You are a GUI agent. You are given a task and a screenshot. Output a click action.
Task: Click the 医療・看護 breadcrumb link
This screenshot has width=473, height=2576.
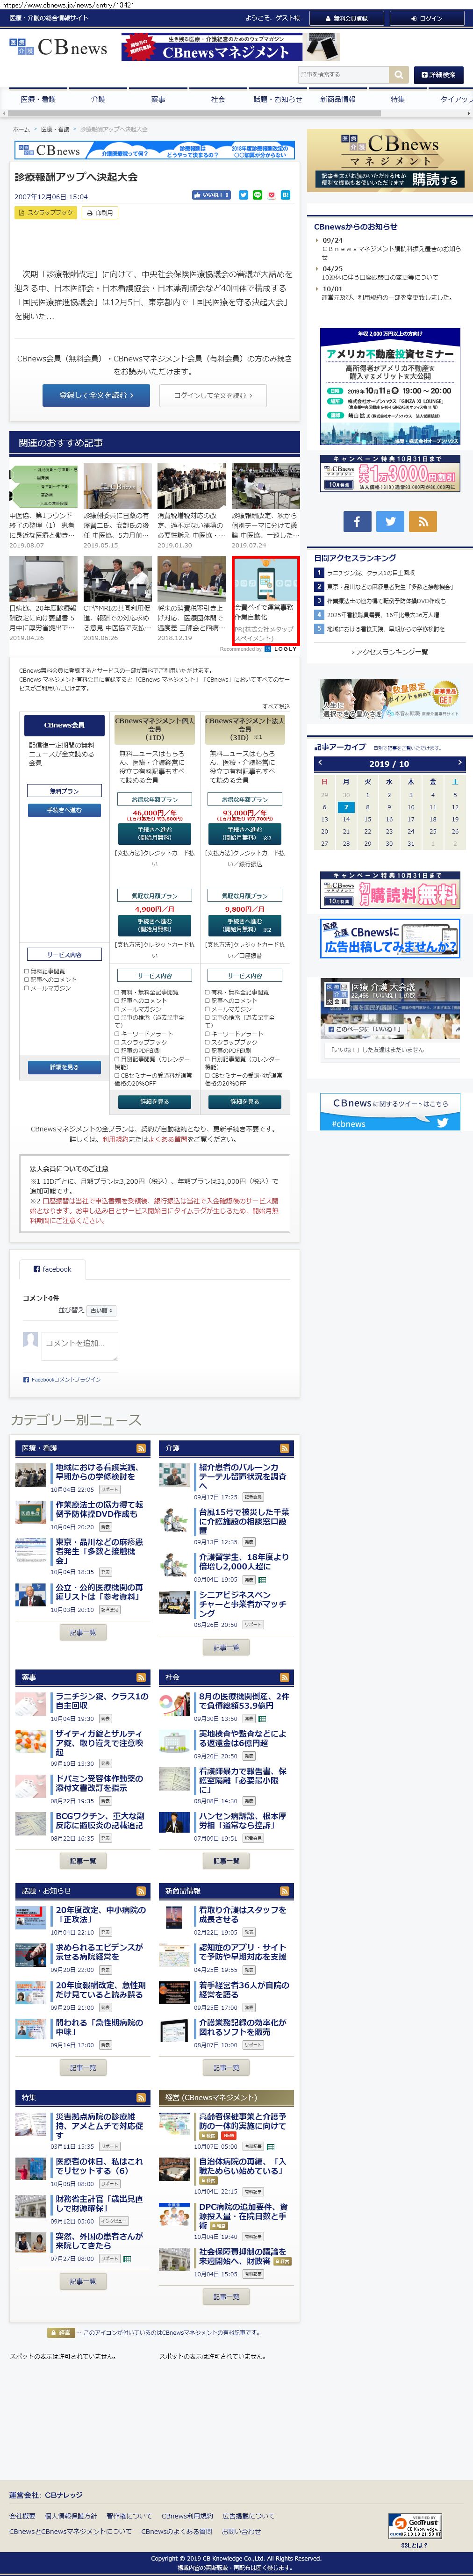pyautogui.click(x=55, y=129)
